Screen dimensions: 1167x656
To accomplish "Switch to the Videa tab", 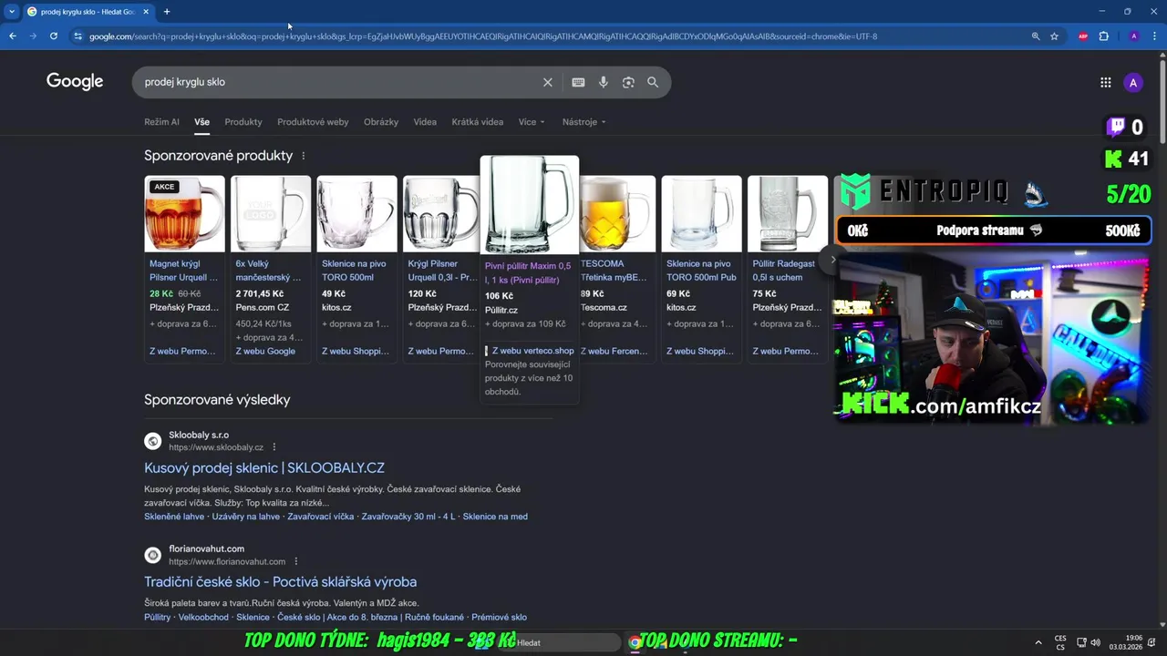I will [425, 122].
